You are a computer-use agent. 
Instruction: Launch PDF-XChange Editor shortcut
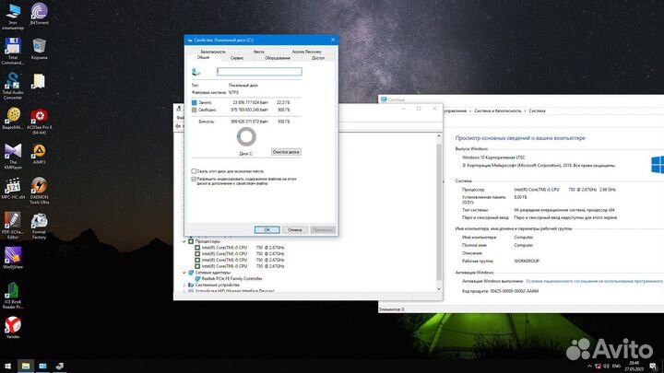(x=13, y=226)
